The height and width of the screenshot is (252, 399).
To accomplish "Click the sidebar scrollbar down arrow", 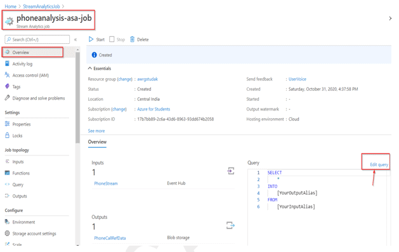I will tap(77, 244).
